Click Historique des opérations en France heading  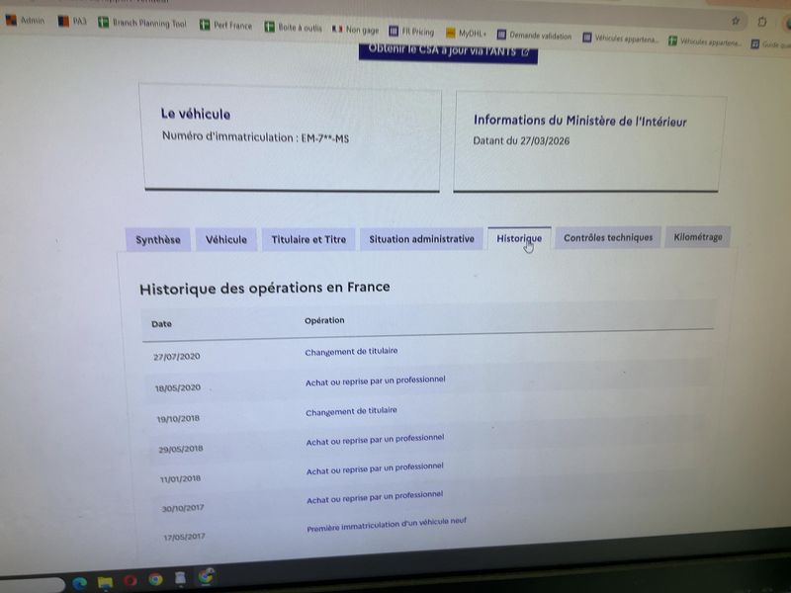coord(265,289)
